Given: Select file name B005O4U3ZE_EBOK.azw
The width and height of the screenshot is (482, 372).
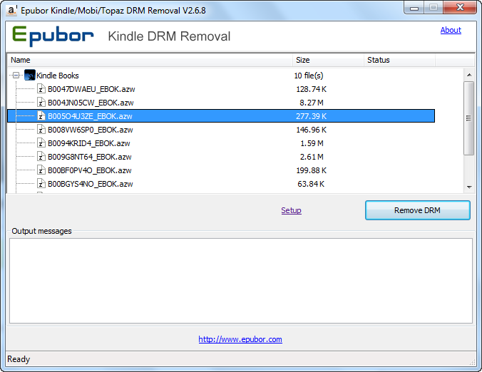Looking at the screenshot, I should 90,116.
